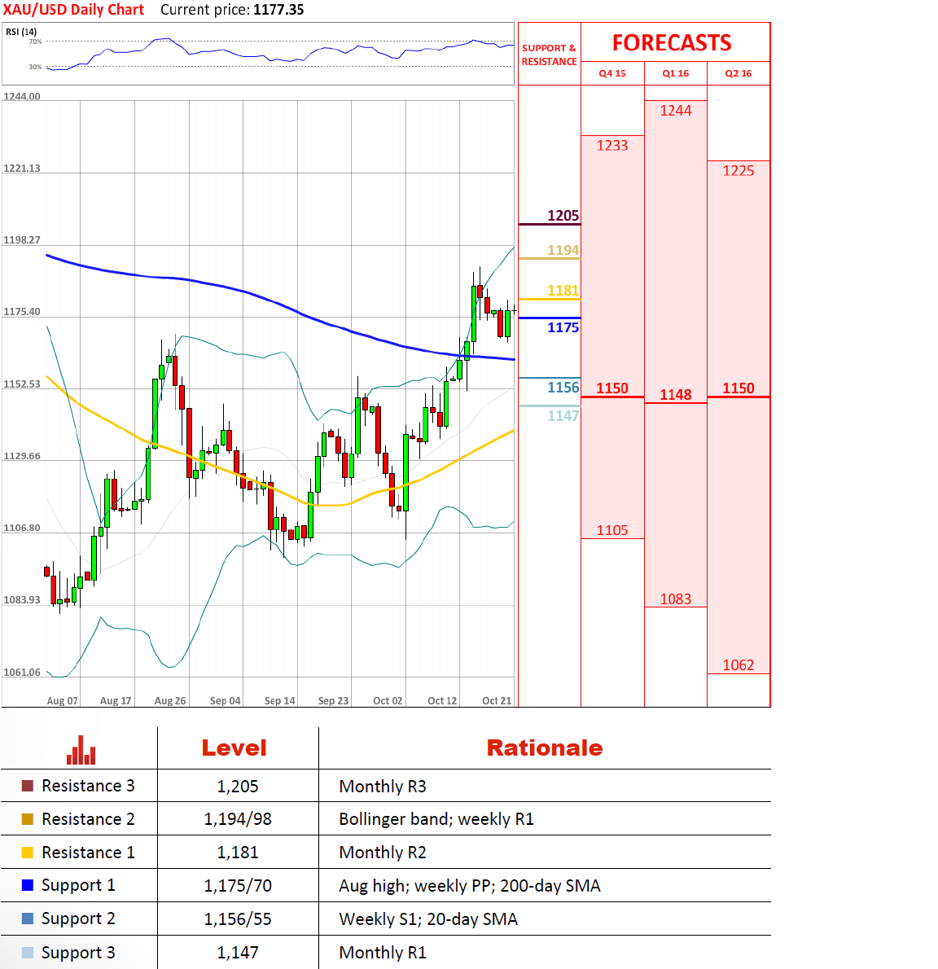Click the RSI 70% threshold label
Image resolution: width=938 pixels, height=969 pixels.
[35, 42]
